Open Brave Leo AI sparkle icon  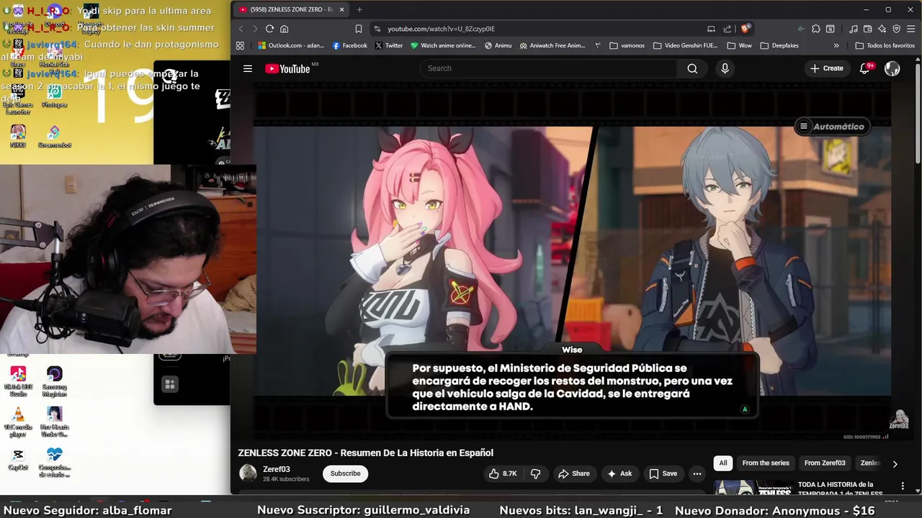882,29
